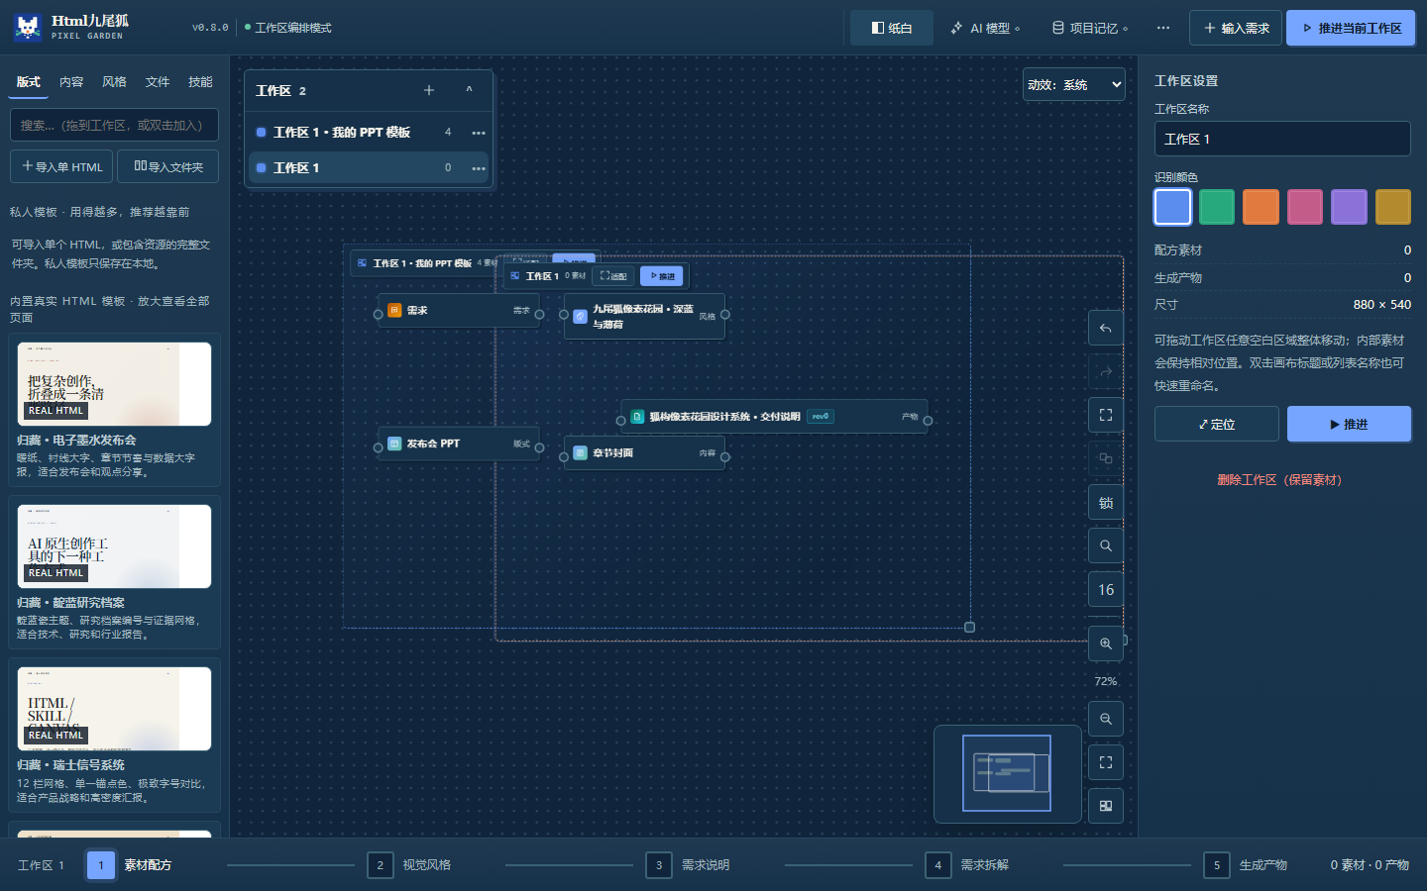Click 推进当前工作区 button

pos(1351,28)
